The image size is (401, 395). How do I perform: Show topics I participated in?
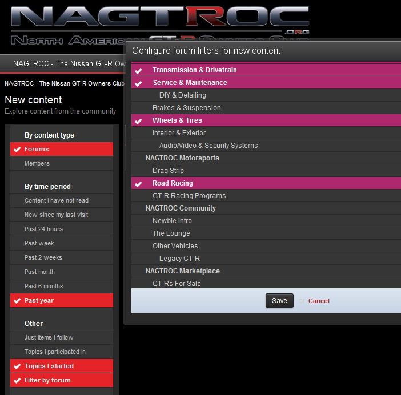pyautogui.click(x=62, y=352)
